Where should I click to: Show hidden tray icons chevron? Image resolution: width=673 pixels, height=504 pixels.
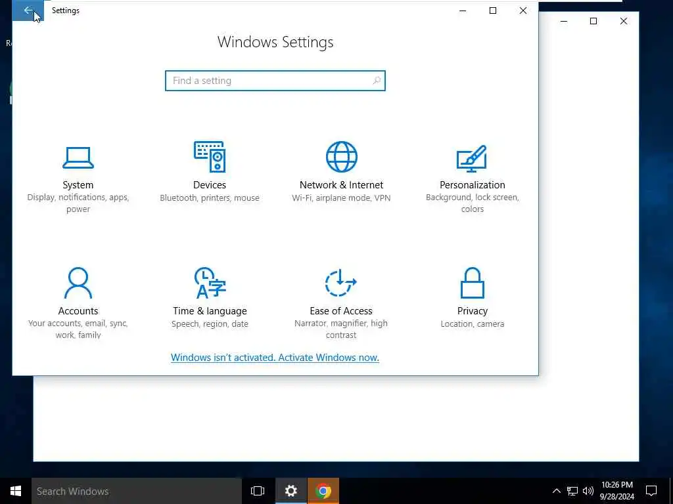(556, 491)
